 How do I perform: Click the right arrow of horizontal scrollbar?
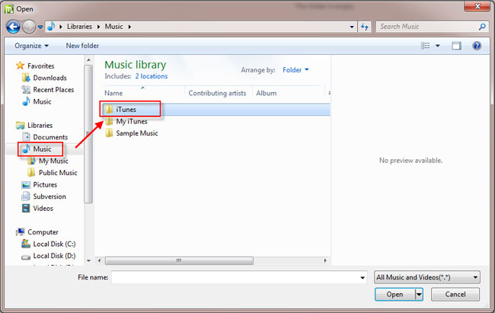[325, 260]
